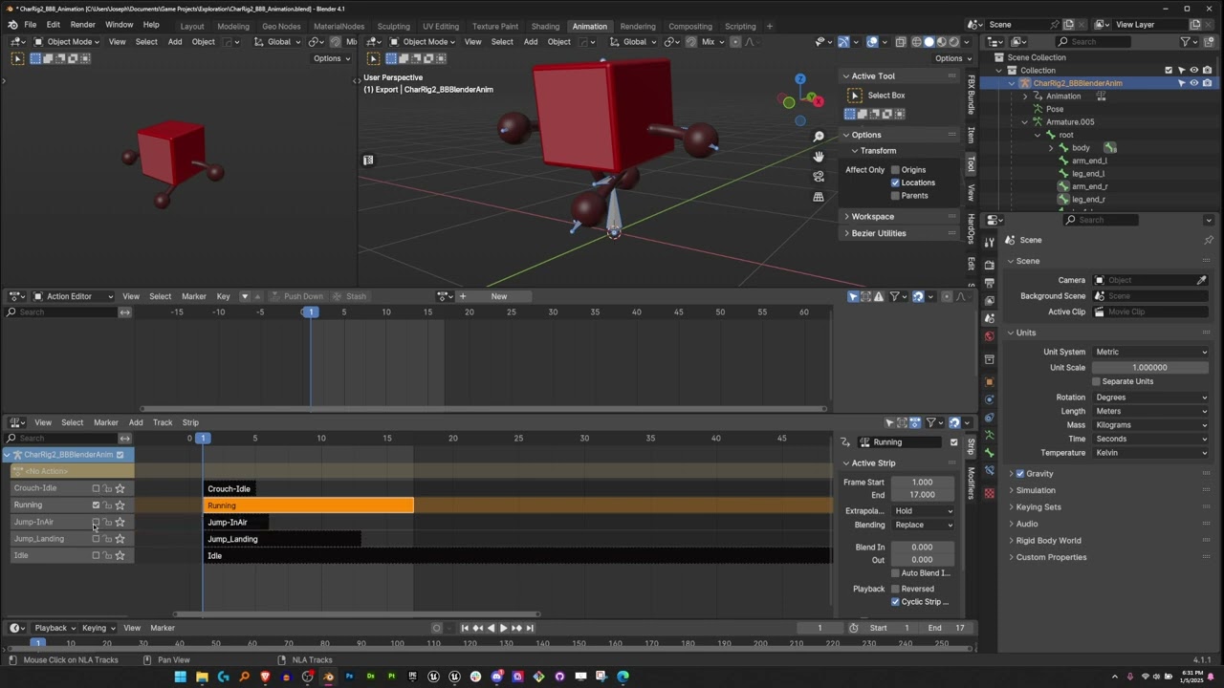This screenshot has width=1224, height=688.
Task: Uncheck Locations affect only checkbox
Action: [895, 183]
